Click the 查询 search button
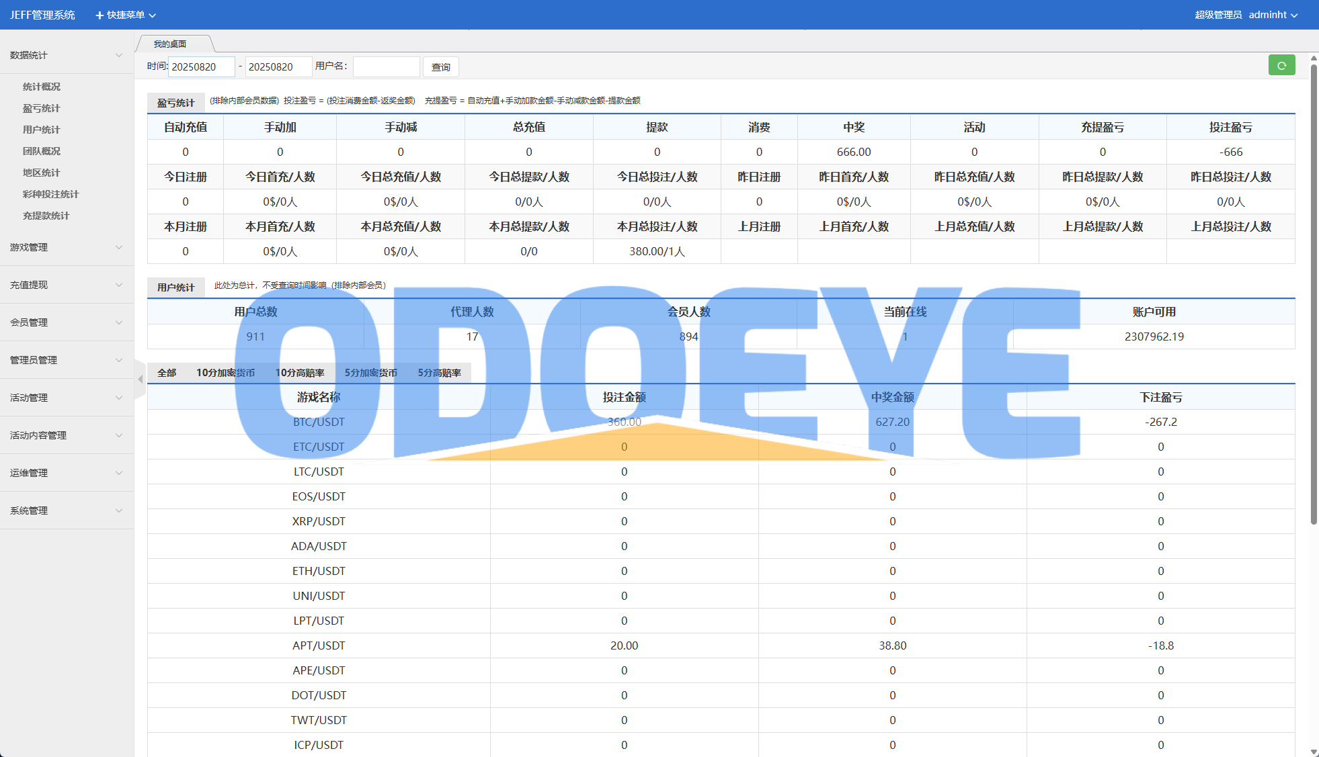Screen dimensions: 1319x757 pyautogui.click(x=441, y=67)
